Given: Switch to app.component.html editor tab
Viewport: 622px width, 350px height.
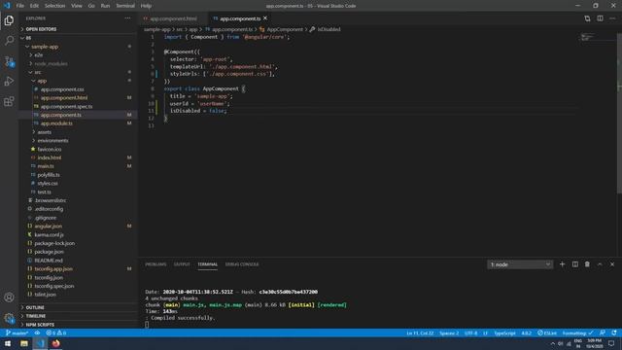Looking at the screenshot, I should click(173, 18).
